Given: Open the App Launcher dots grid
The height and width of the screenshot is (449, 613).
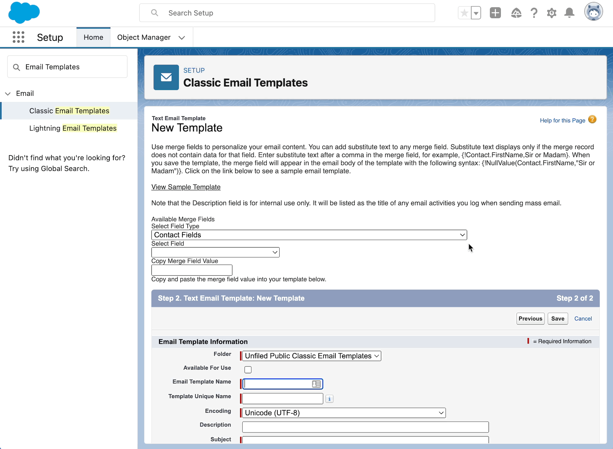Looking at the screenshot, I should coord(18,37).
